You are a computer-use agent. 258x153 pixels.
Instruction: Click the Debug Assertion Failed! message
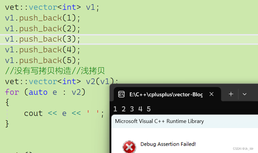(x=168, y=144)
